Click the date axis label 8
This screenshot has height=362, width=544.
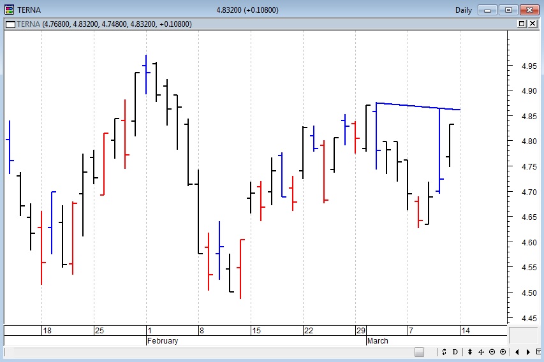pos(202,331)
